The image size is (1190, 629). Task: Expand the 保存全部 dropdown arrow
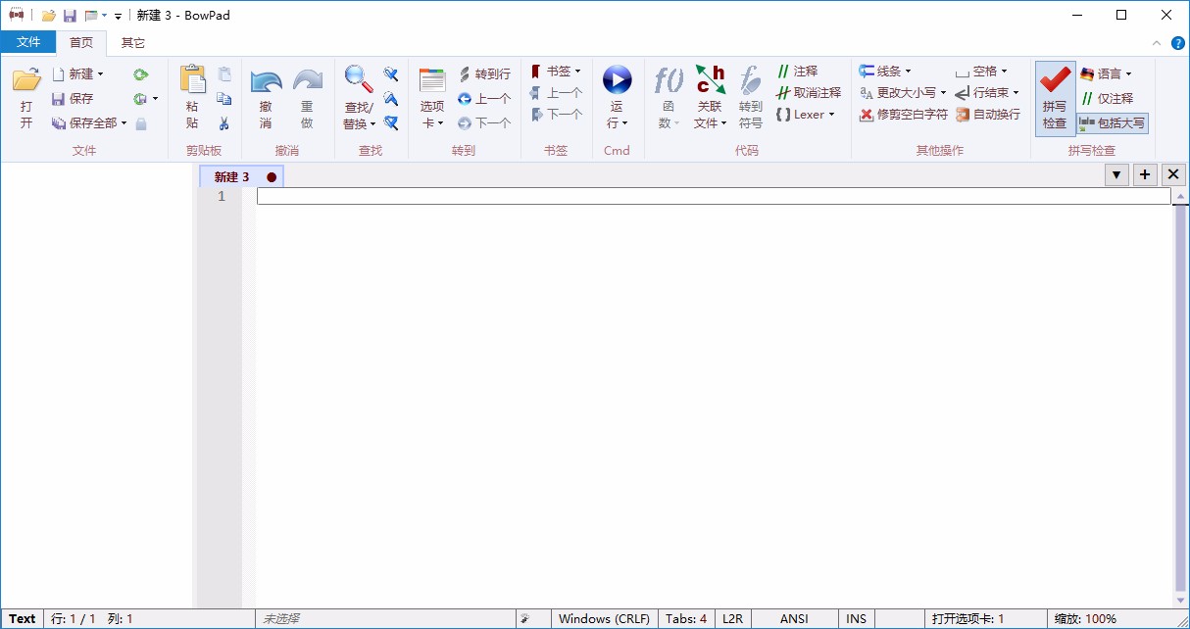[x=124, y=123]
